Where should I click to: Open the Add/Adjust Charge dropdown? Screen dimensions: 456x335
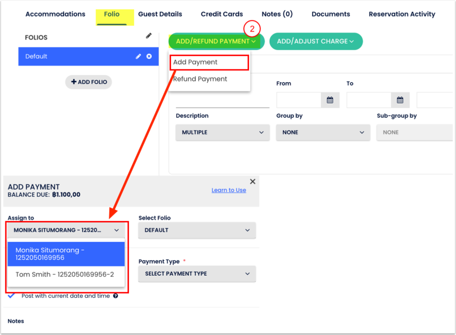[x=316, y=41]
